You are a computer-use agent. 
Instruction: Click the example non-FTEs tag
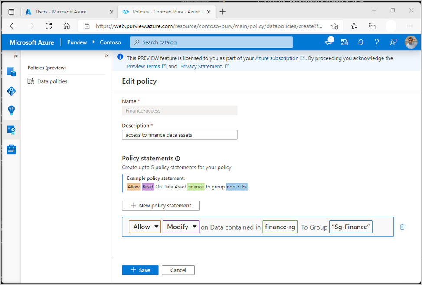pos(237,187)
